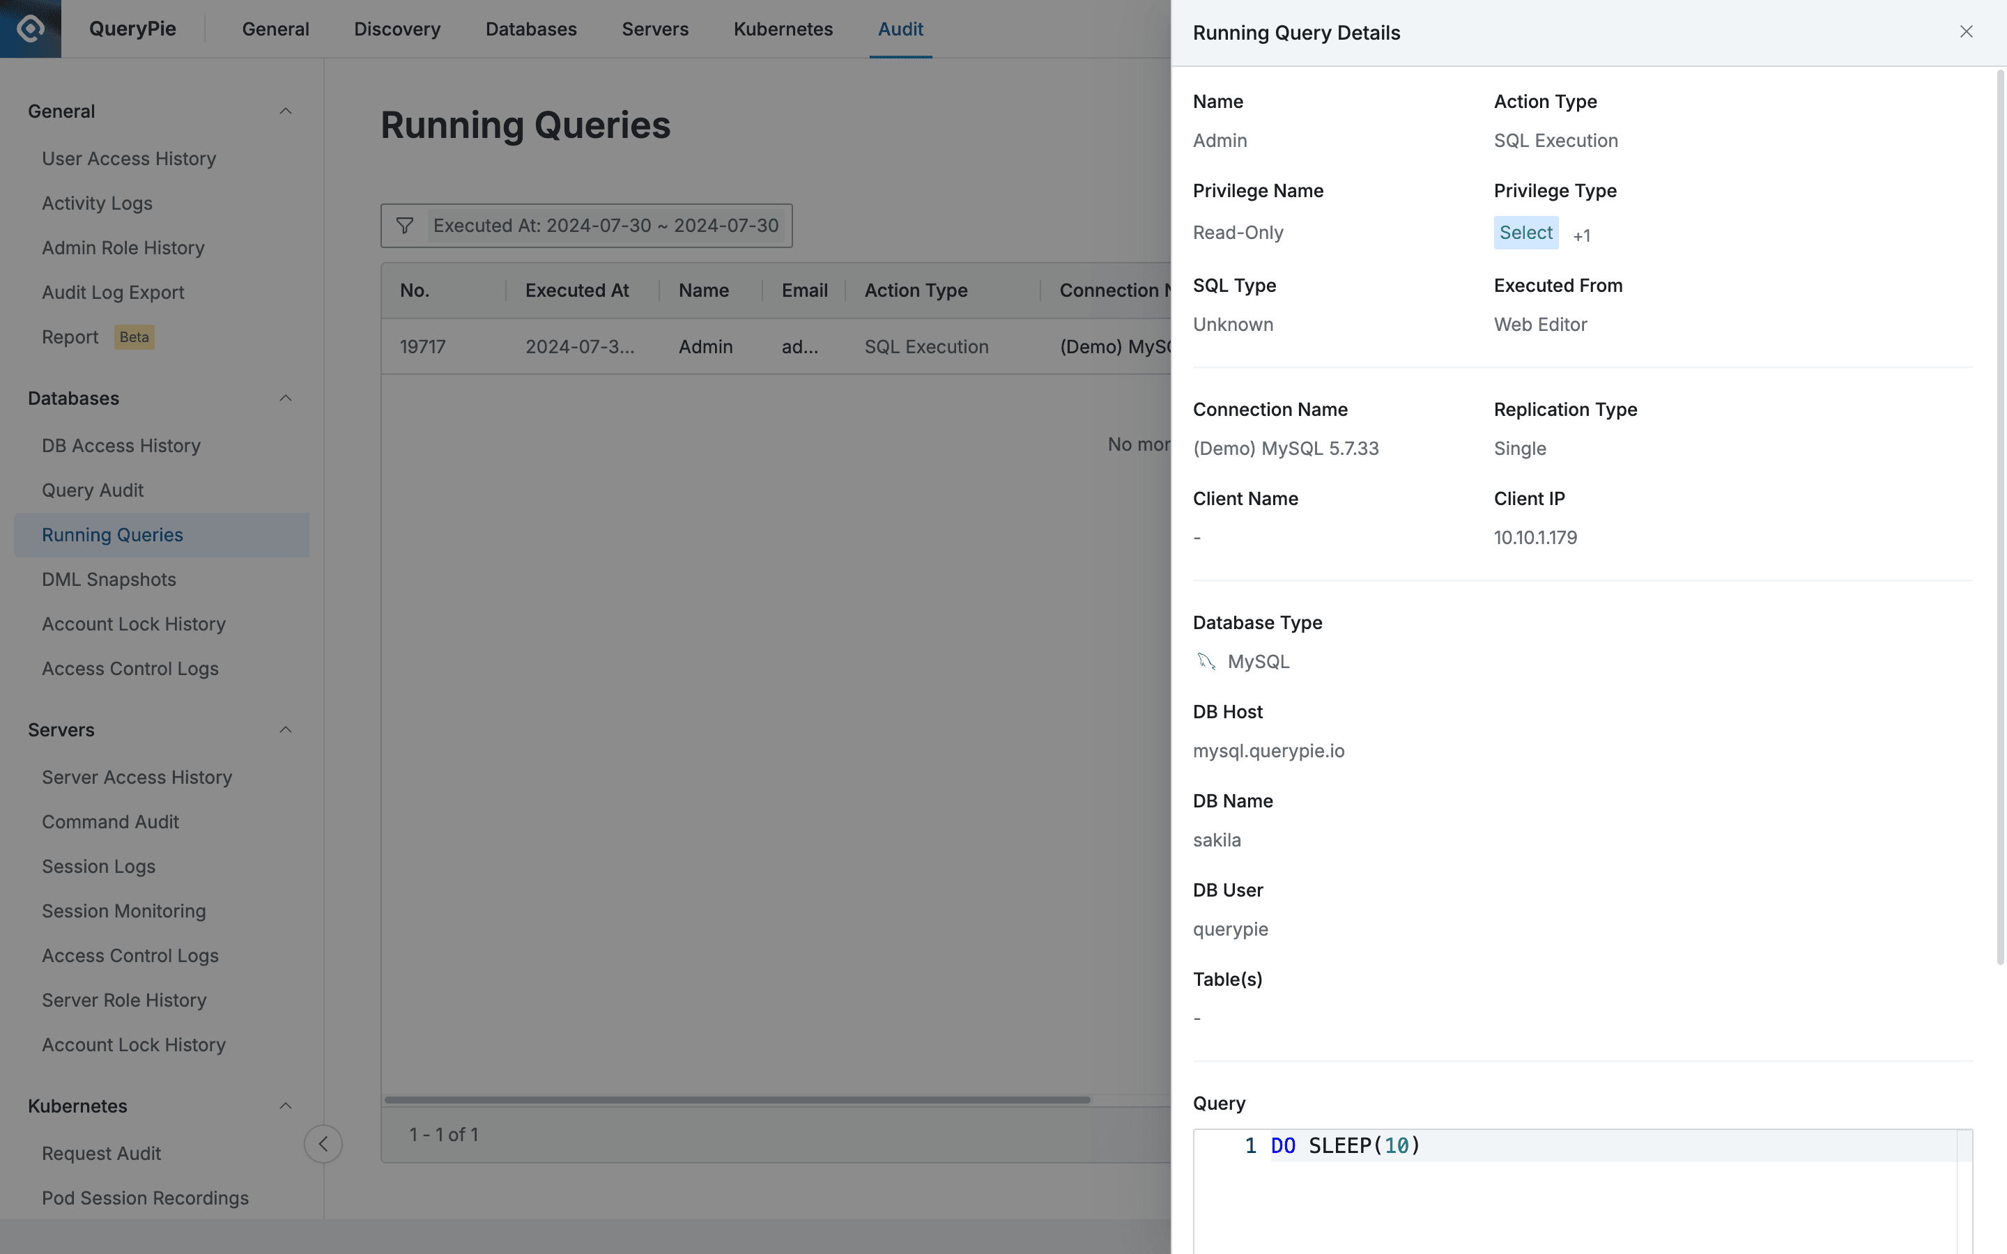
Task: Open DML Snapshots in the sidebar
Action: click(x=109, y=579)
